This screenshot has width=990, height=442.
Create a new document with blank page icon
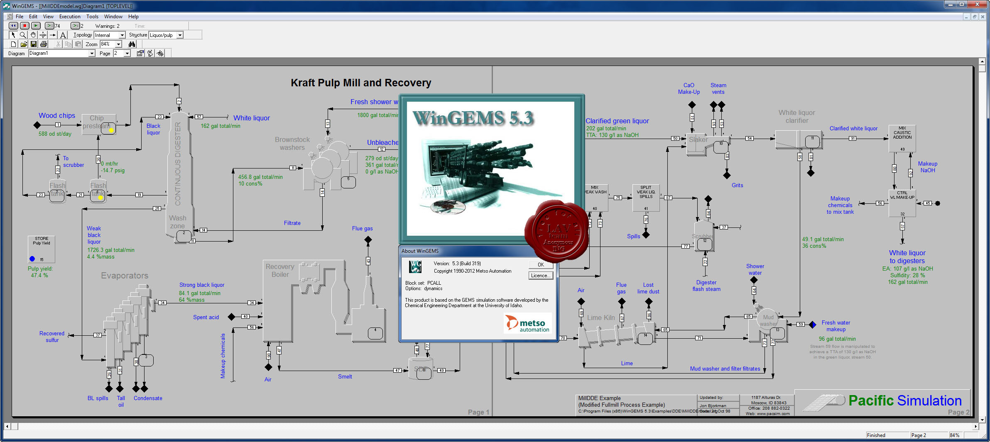pyautogui.click(x=13, y=44)
